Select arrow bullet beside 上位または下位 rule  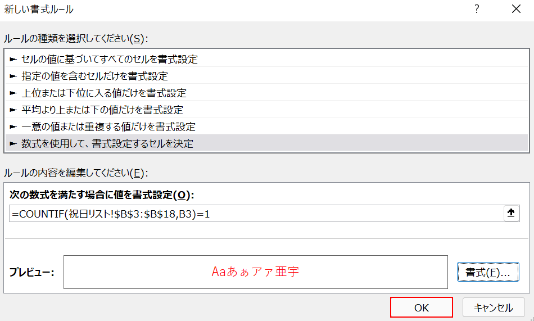[13, 93]
